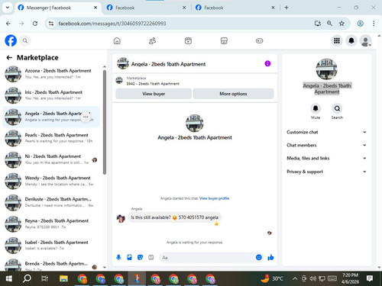Open more options for Angela chat row
Image resolution: width=382 pixels, height=286 pixels.
pos(86,117)
